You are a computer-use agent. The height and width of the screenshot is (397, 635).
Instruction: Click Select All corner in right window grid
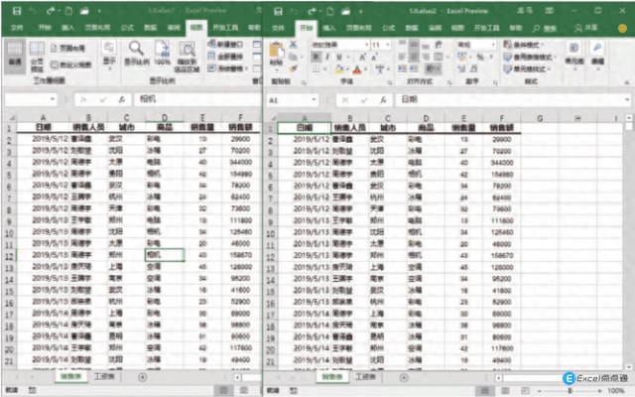coord(272,118)
